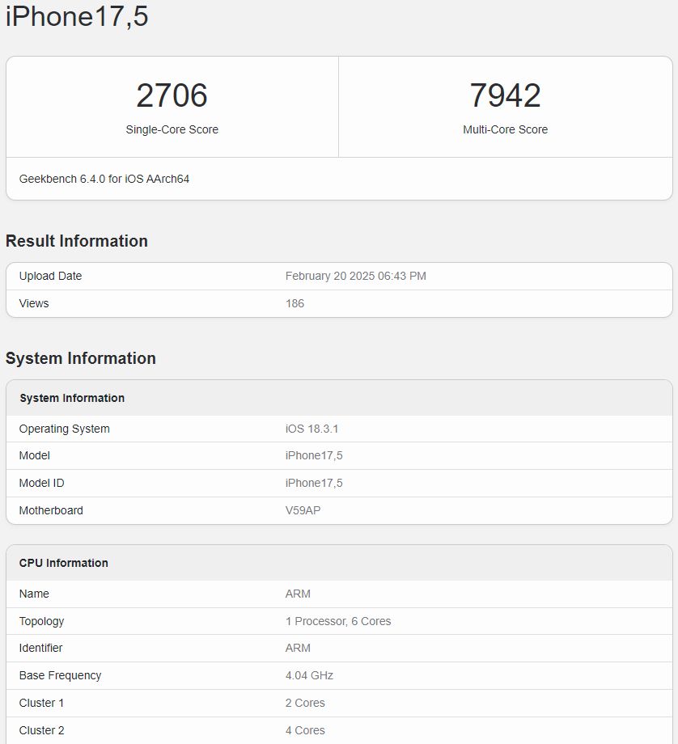The image size is (678, 744).
Task: Click the Result Information heading
Action: (76, 241)
